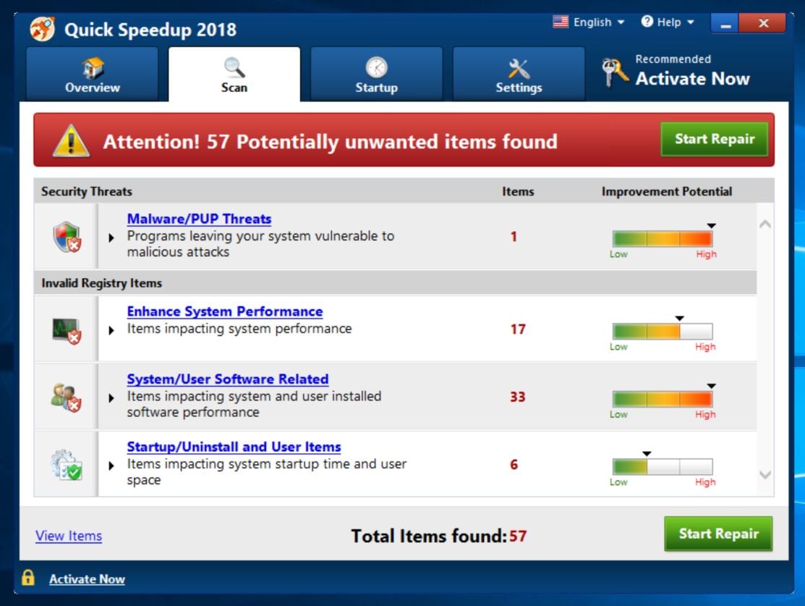Expand the Startup/Uninstall and User Items arrow
The height and width of the screenshot is (606, 805).
111,466
